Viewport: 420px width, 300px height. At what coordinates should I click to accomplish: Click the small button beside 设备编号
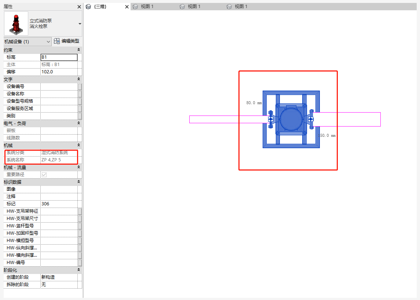(80, 87)
